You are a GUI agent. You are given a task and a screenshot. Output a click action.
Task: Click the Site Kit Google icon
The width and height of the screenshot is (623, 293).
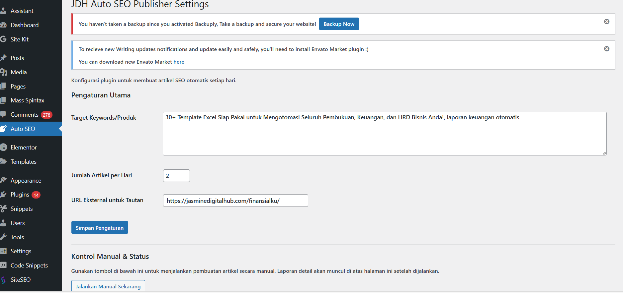(x=3, y=39)
